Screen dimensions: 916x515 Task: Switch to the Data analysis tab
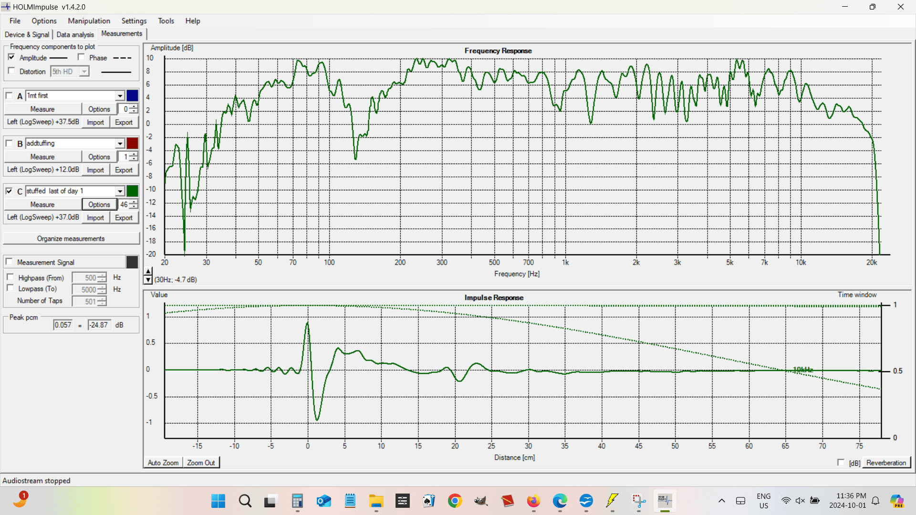click(x=75, y=34)
